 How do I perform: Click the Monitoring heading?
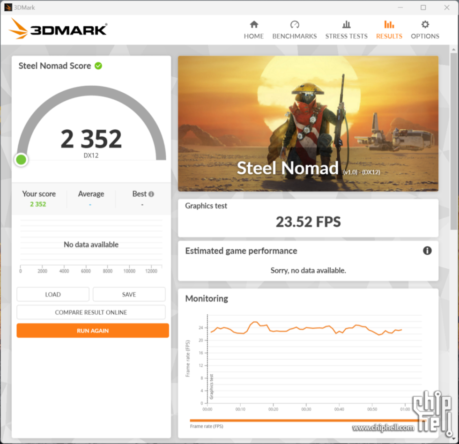point(207,298)
